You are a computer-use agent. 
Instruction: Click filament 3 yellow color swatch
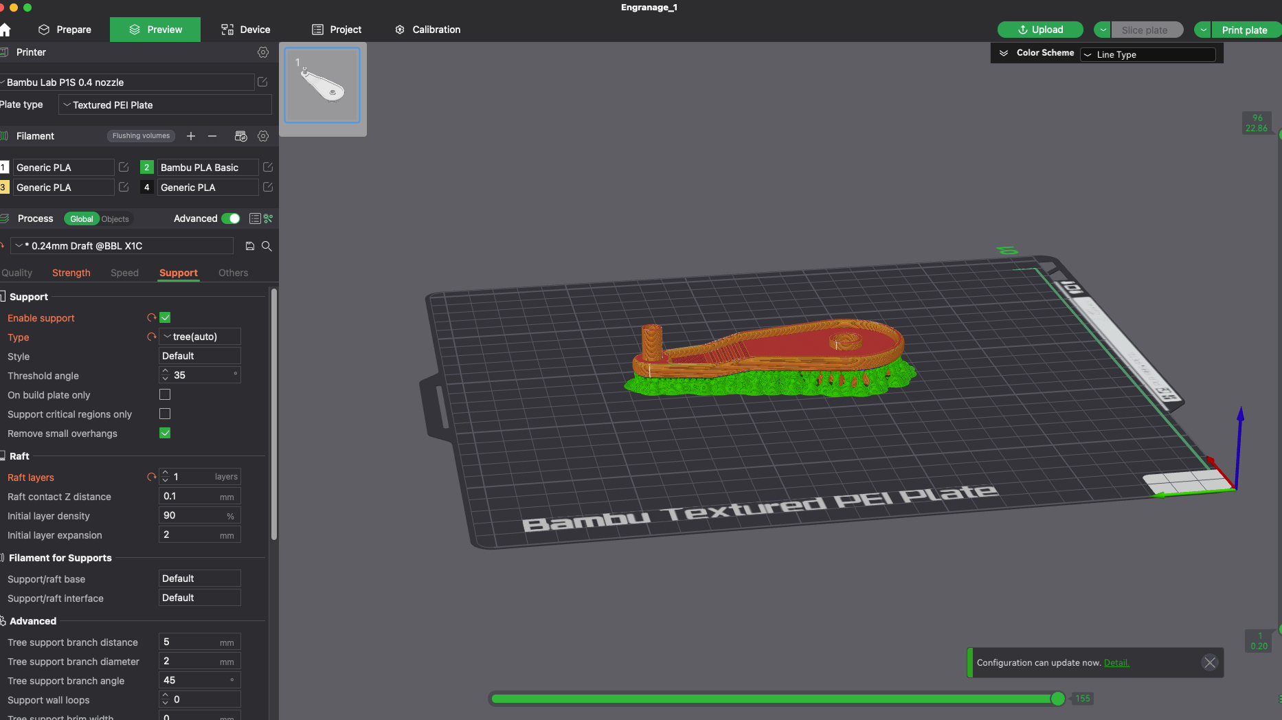[4, 187]
